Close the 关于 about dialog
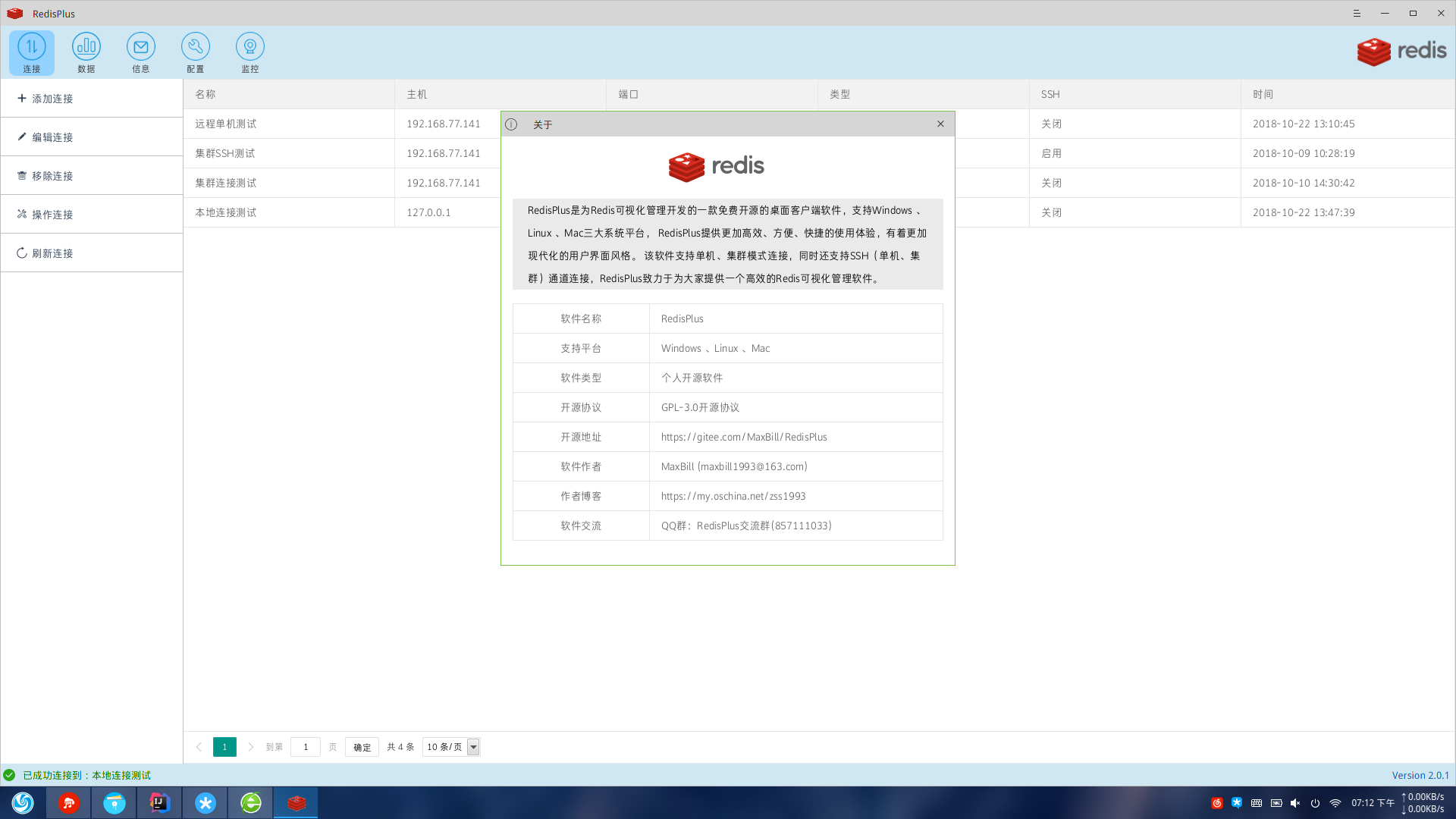 click(940, 124)
